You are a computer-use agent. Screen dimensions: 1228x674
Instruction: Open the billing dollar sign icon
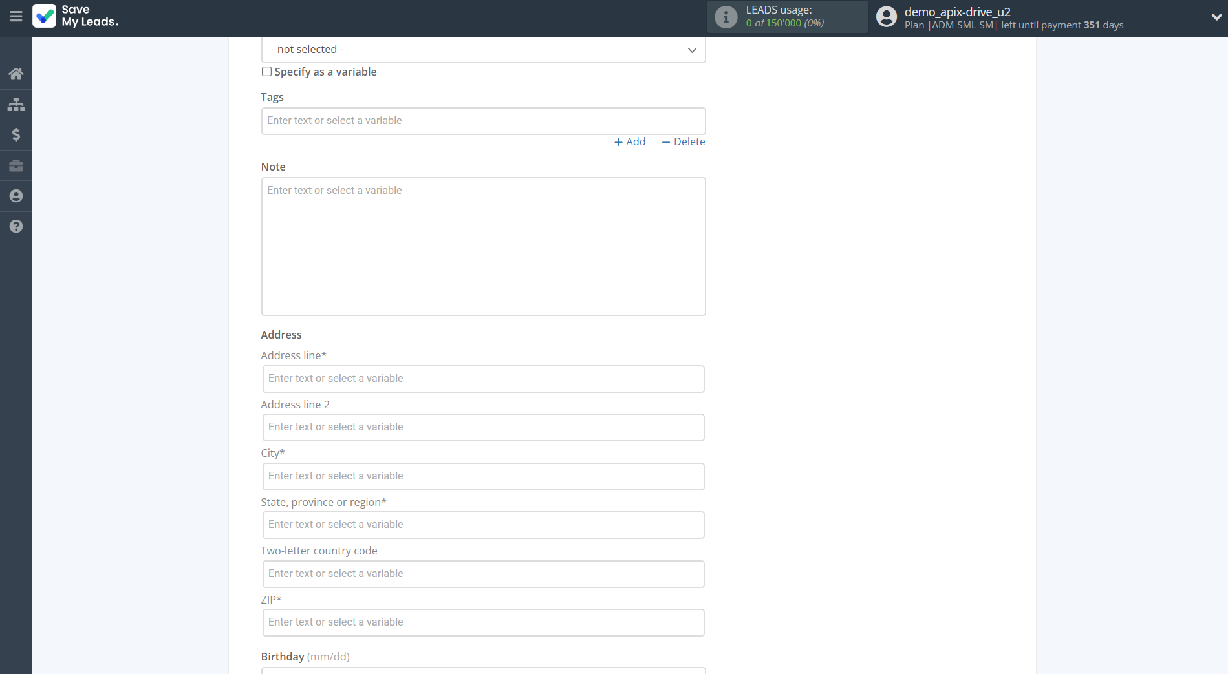point(16,134)
